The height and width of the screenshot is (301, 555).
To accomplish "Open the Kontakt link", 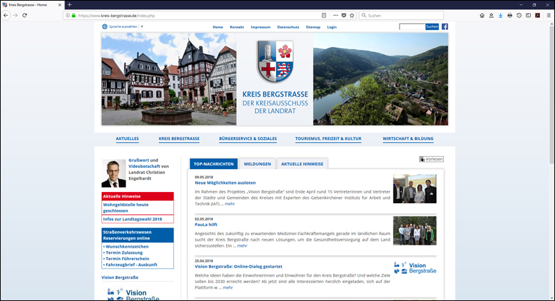I will (237, 27).
